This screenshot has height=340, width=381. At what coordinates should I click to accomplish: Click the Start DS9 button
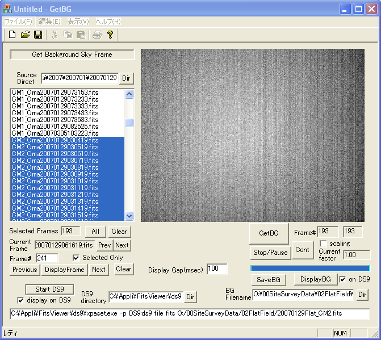tap(49, 289)
